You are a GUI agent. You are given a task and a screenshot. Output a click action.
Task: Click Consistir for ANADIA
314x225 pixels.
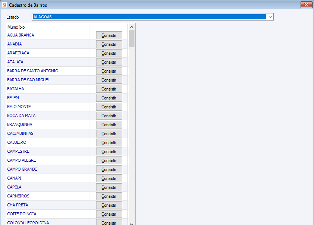tap(109, 44)
